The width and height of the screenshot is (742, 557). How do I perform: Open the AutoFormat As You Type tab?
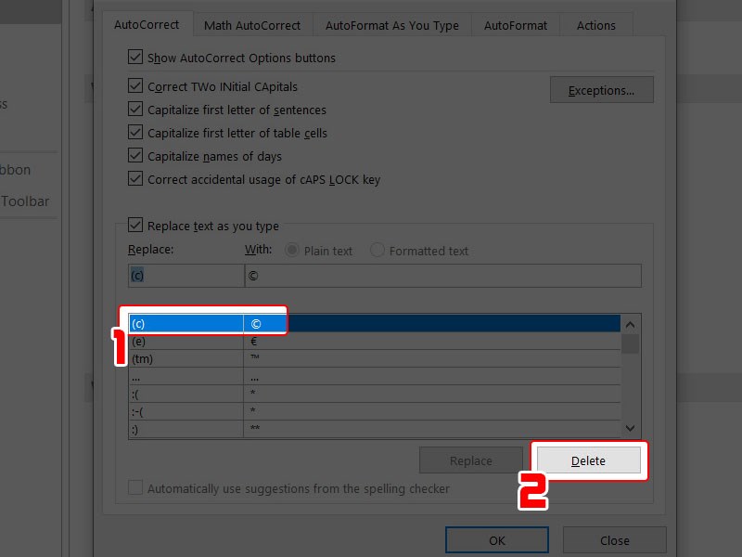click(x=391, y=25)
